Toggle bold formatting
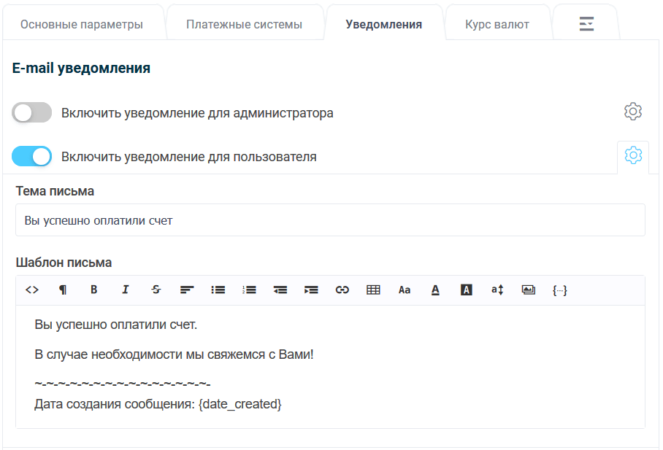This screenshot has width=663, height=450. pyautogui.click(x=93, y=290)
